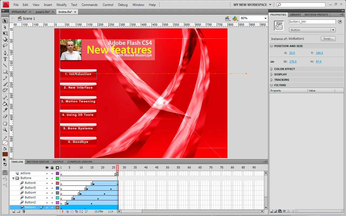Select the Pen tool
The image size is (346, 216).
pyautogui.click(x=5, y=53)
